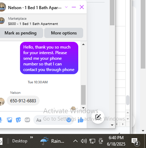
Task: Open the taskbar clock showing 6:40 PM
Action: 116,141
